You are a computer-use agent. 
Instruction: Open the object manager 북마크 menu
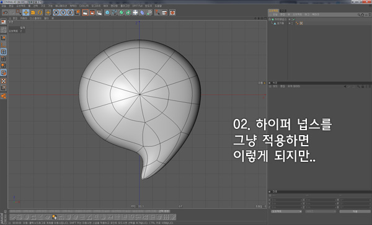point(316,15)
